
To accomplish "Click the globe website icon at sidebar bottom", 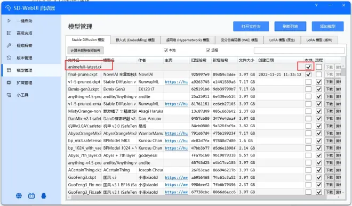I will [x=19, y=196].
